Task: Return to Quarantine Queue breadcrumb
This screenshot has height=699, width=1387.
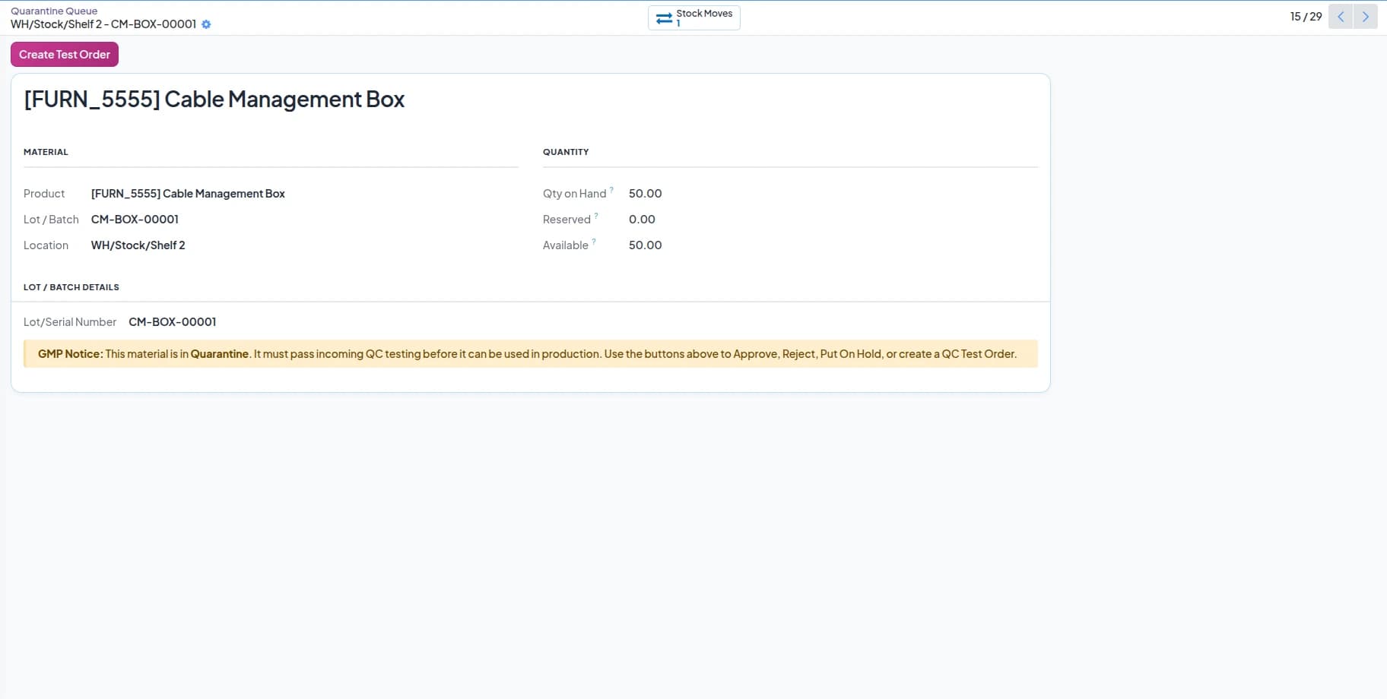Action: click(x=54, y=11)
